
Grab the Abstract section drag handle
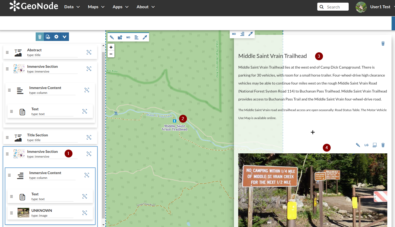7,52
